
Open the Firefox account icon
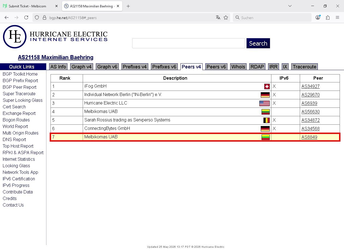tap(318, 17)
